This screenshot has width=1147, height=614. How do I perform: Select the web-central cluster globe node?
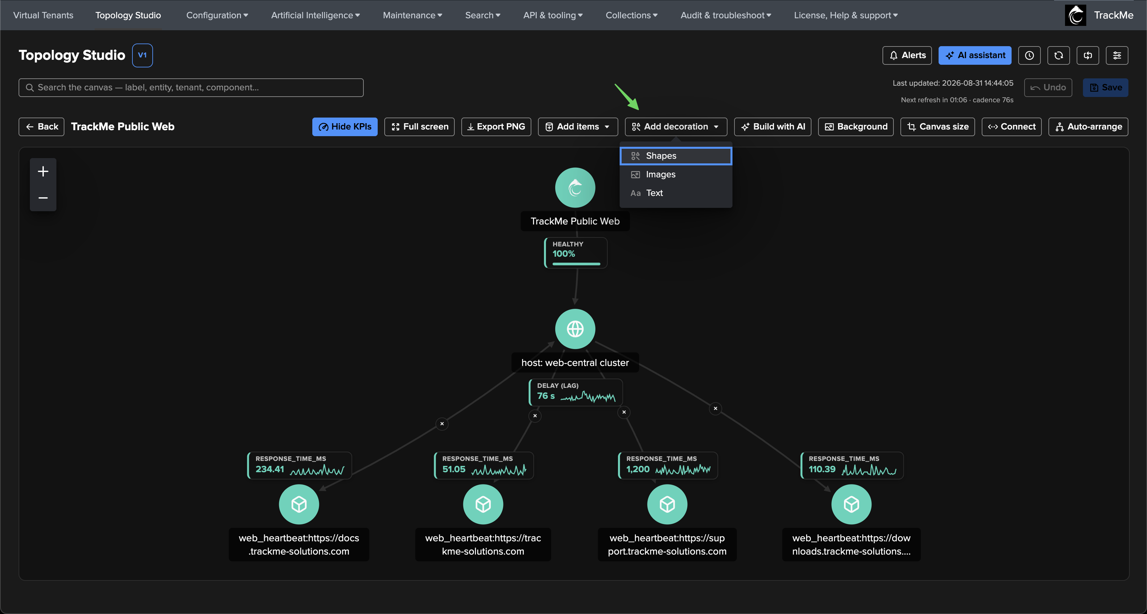(x=575, y=329)
